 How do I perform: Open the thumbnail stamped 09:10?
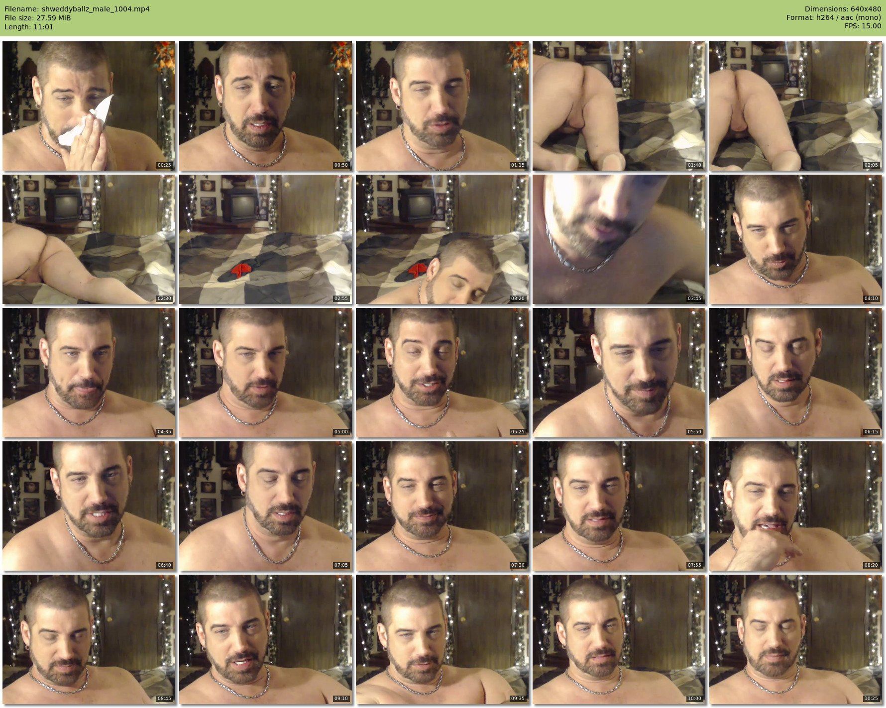(x=265, y=639)
